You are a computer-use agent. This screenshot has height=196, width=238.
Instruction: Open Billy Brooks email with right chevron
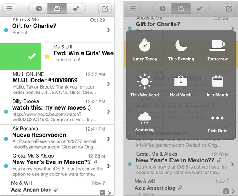click(109, 112)
